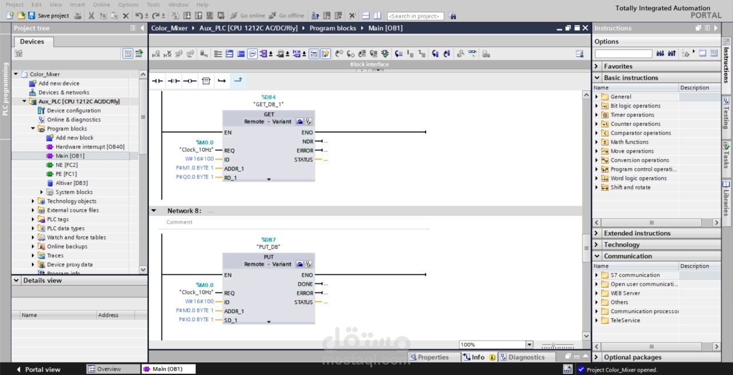Screen dimensions: 733x375
Task: Expand the Details view section
Action: [x=17, y=281]
